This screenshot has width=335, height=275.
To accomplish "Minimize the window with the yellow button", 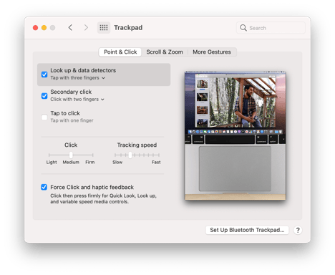I will [x=44, y=28].
